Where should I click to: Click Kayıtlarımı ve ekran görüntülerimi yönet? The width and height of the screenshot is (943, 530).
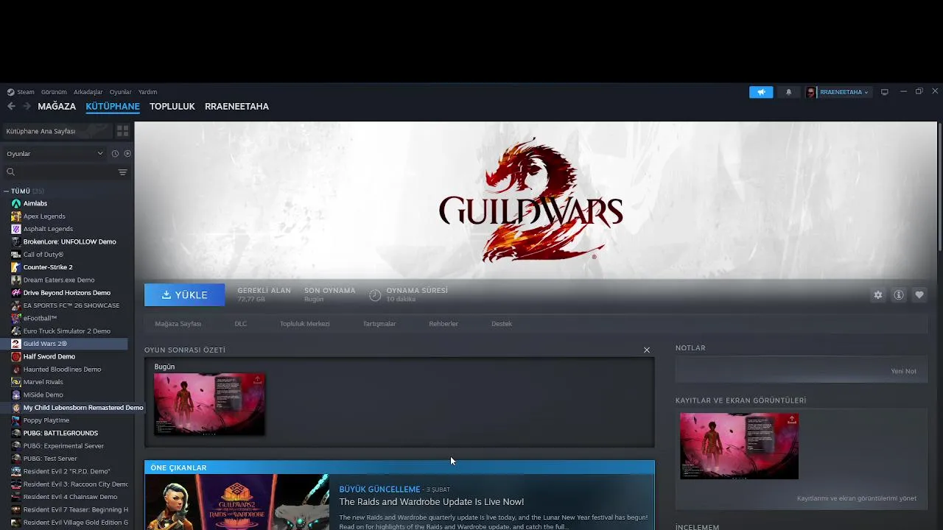(x=857, y=498)
